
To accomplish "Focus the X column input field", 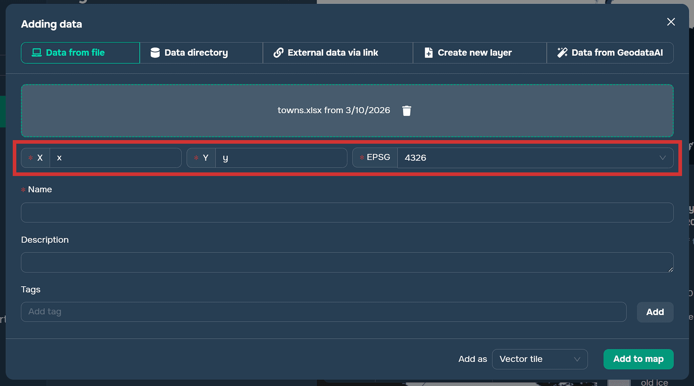I will [115, 158].
